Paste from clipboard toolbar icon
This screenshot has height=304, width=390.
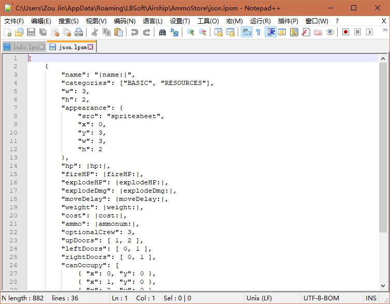119,32
